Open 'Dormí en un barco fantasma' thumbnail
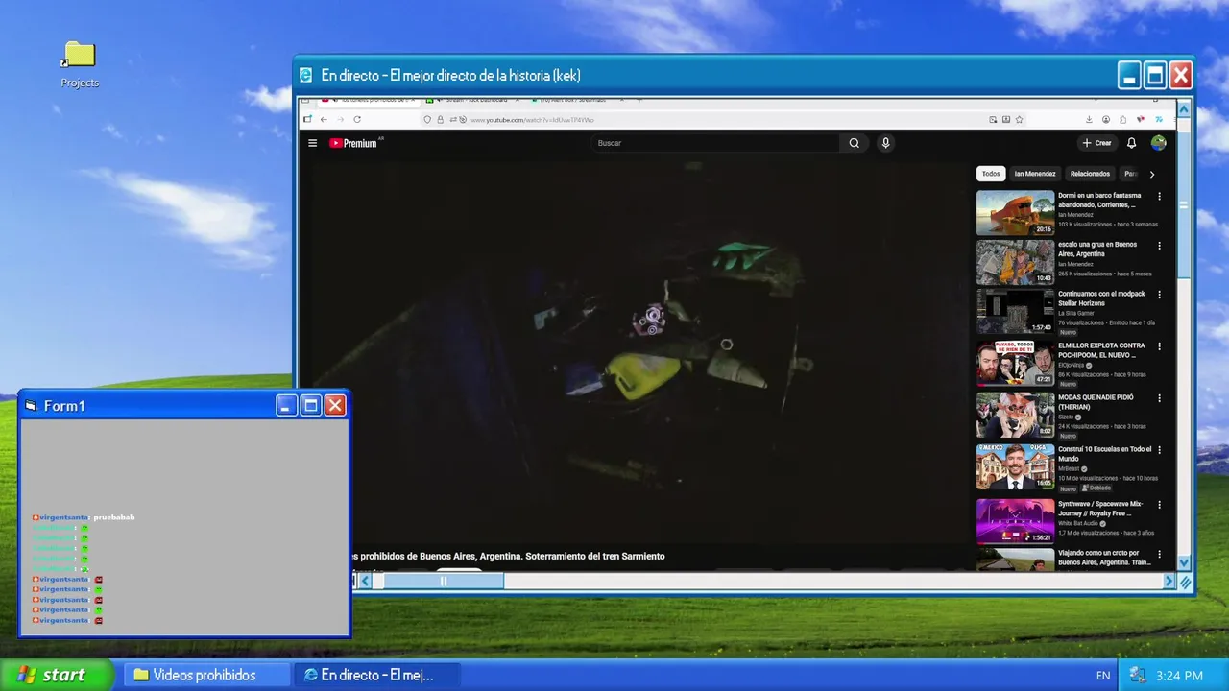1229x691 pixels. (1015, 212)
